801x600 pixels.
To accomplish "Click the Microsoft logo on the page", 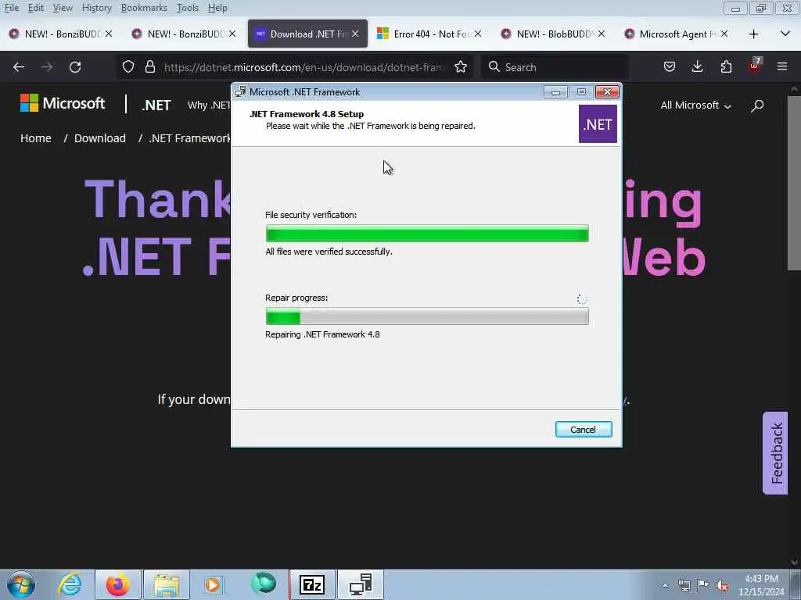I will click(63, 103).
